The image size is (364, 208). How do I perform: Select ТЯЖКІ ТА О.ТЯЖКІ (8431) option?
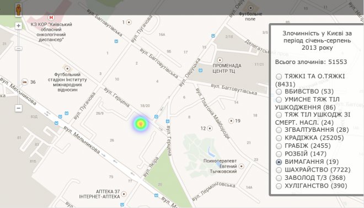click(279, 76)
